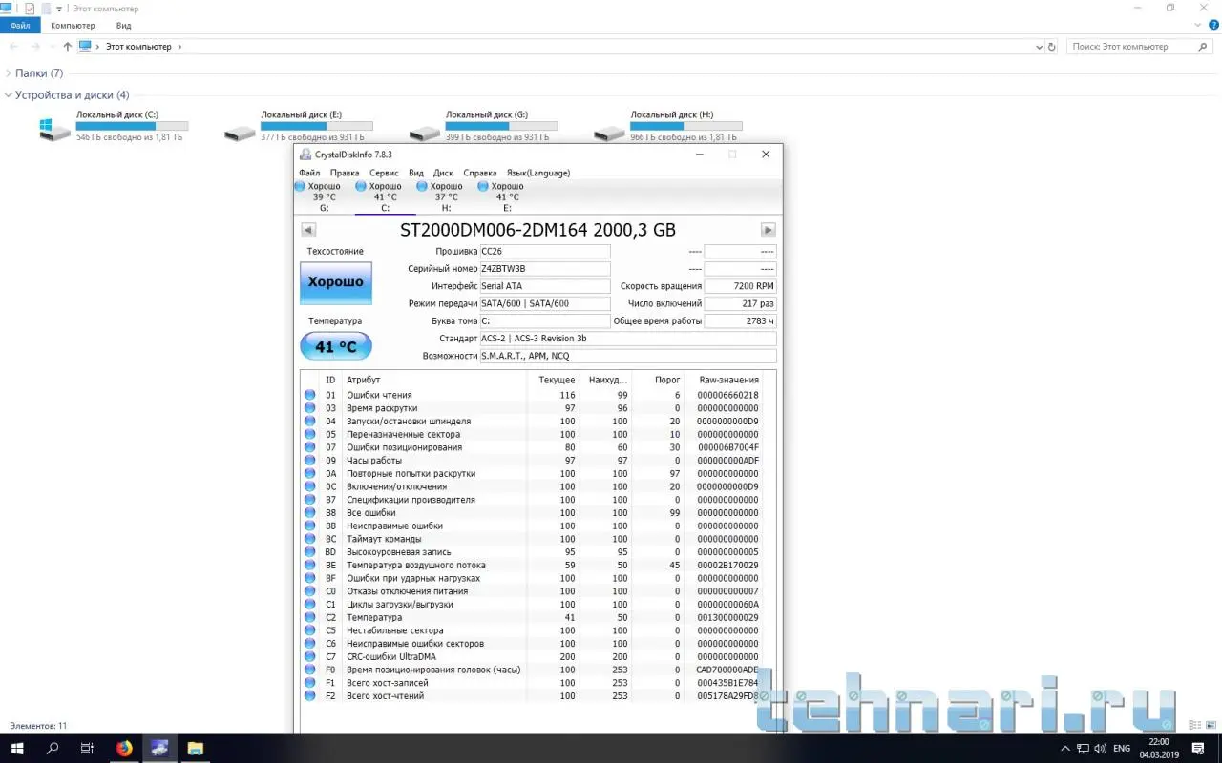Click the status orb for 'Переназначенные сектора'

click(x=309, y=434)
